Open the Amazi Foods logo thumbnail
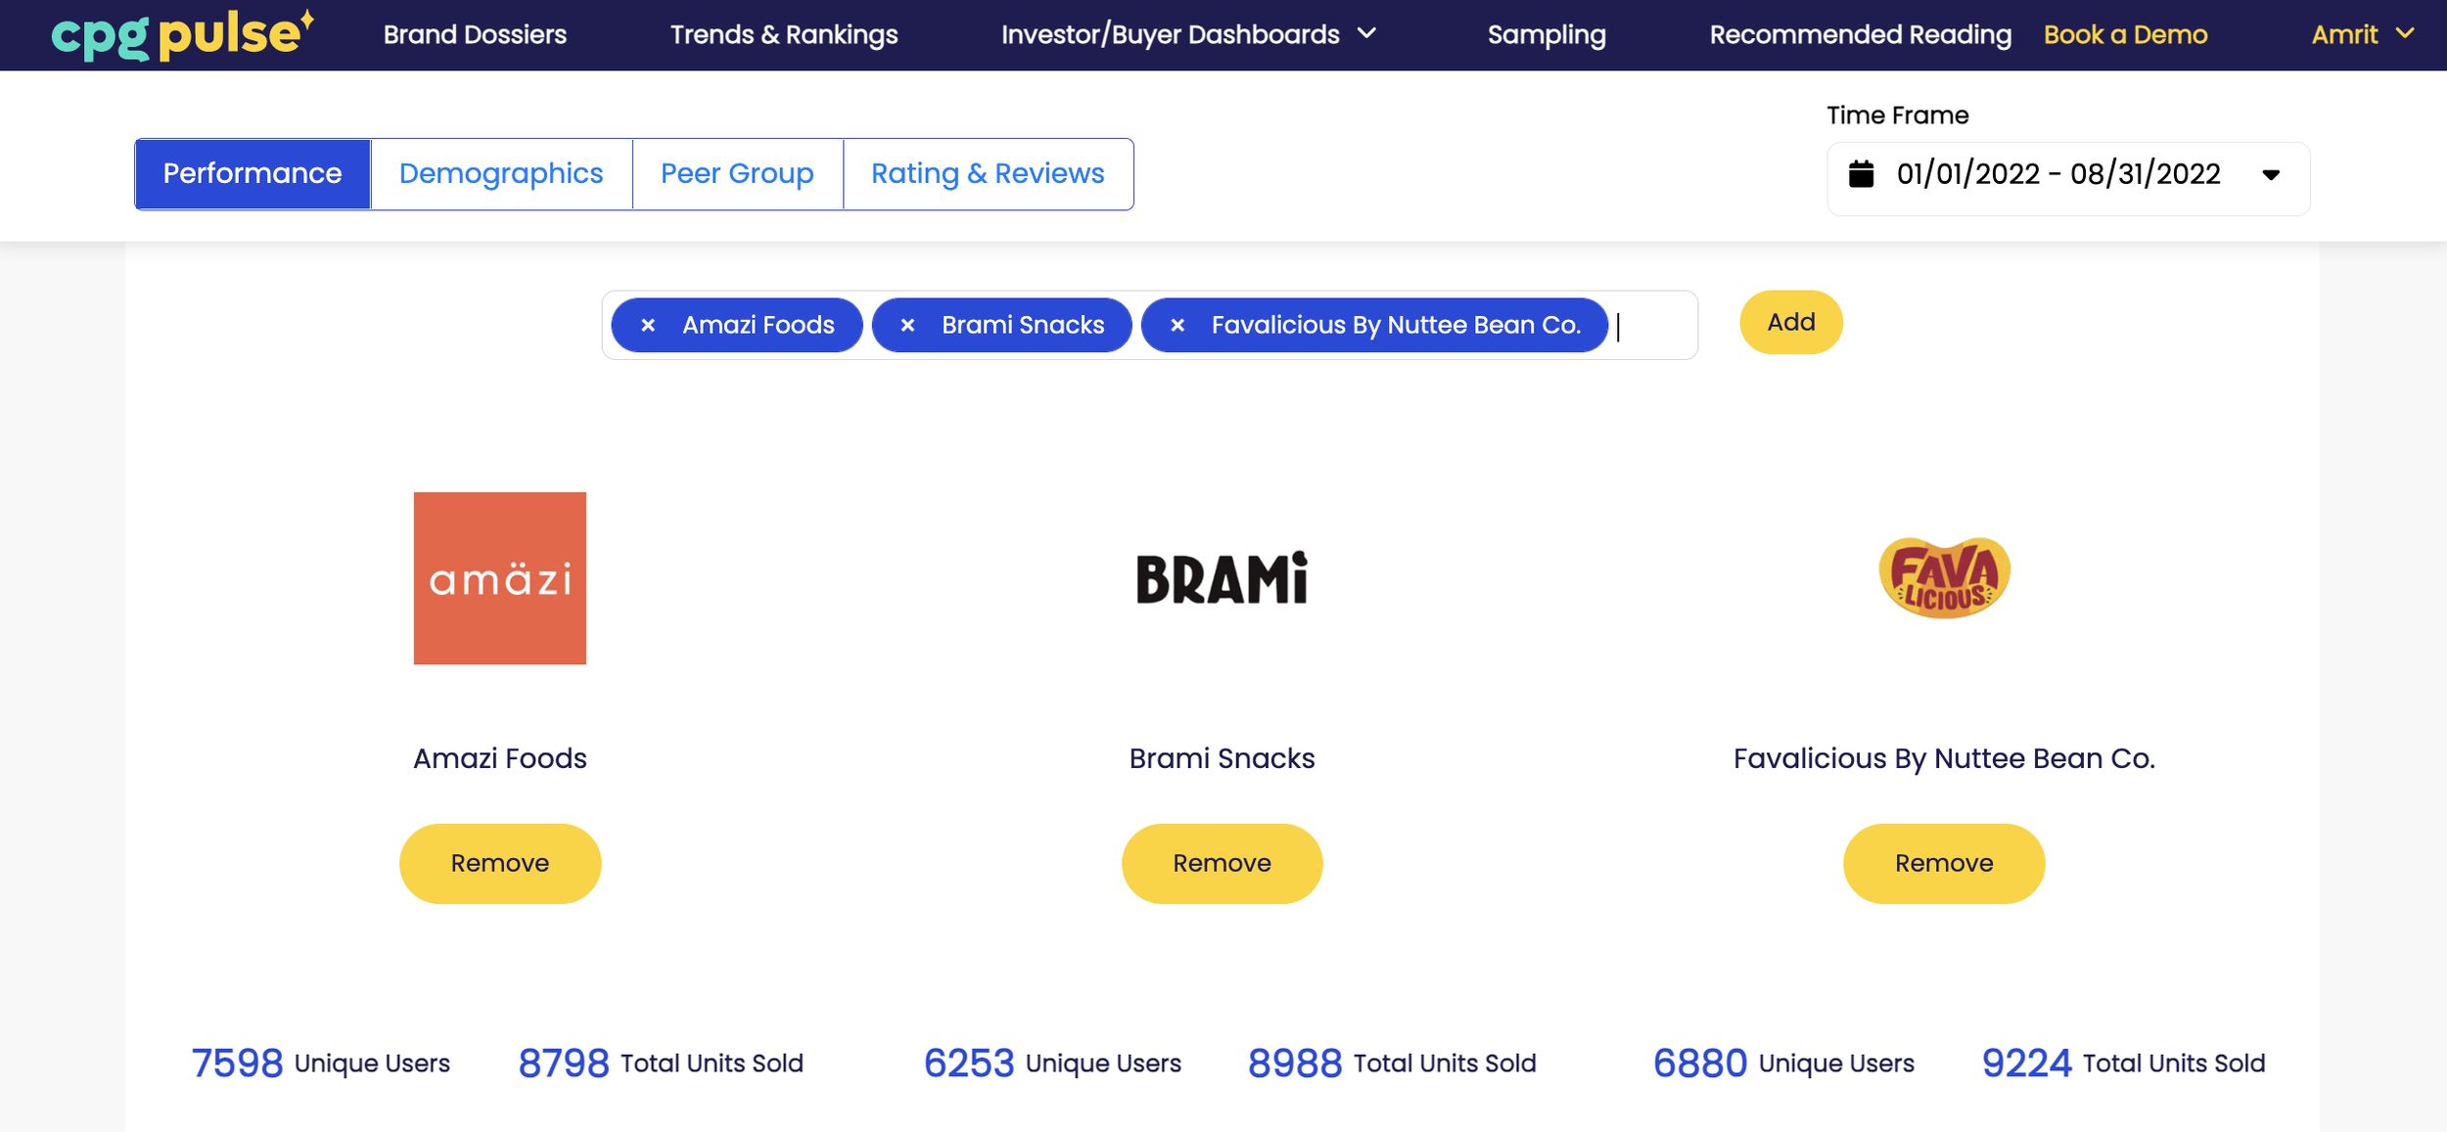Image resolution: width=2447 pixels, height=1132 pixels. [500, 578]
